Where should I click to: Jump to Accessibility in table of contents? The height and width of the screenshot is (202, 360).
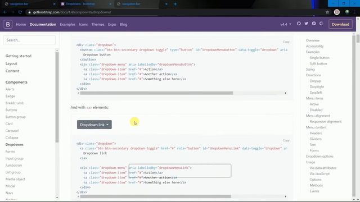point(314,46)
